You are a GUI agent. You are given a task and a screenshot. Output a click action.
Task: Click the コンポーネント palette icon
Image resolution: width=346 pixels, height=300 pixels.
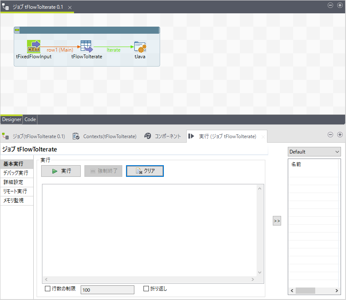pyautogui.click(x=148, y=136)
